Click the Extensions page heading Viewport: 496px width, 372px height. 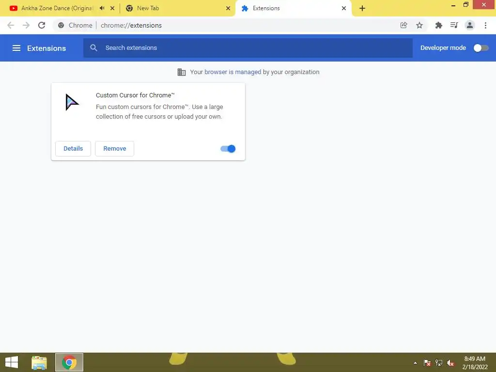[46, 48]
